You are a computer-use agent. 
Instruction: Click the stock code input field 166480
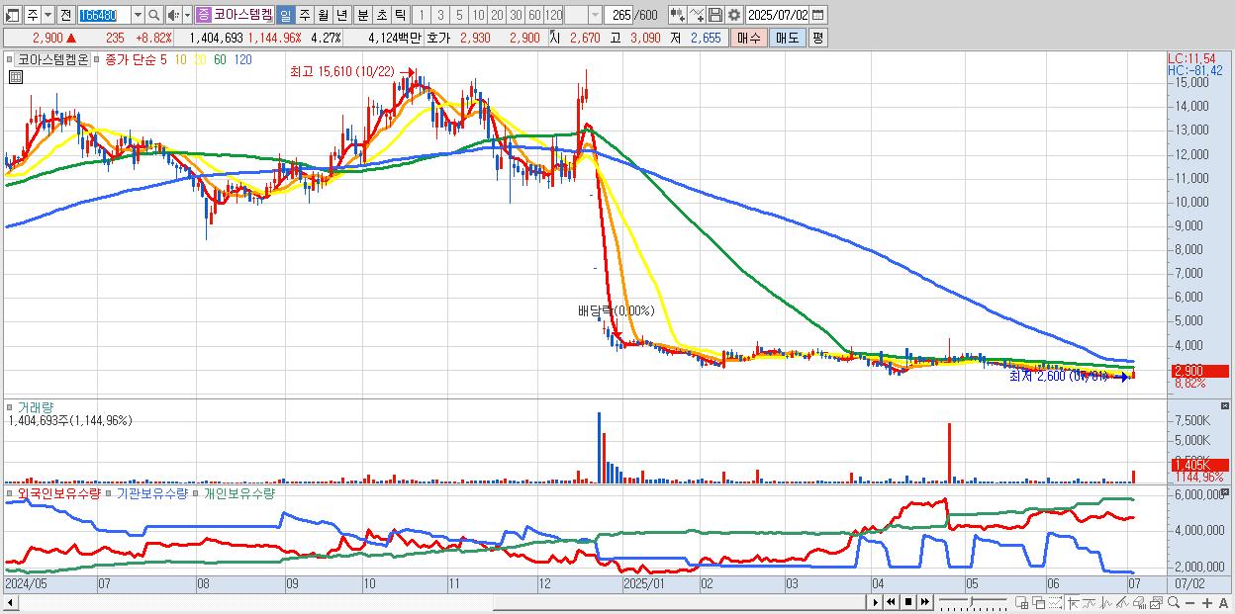104,16
